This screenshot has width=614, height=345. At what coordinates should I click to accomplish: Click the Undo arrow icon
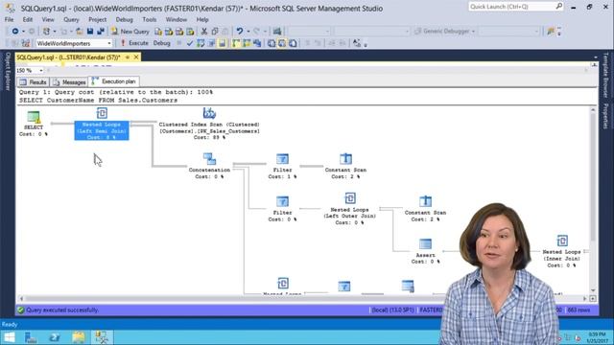coord(239,32)
